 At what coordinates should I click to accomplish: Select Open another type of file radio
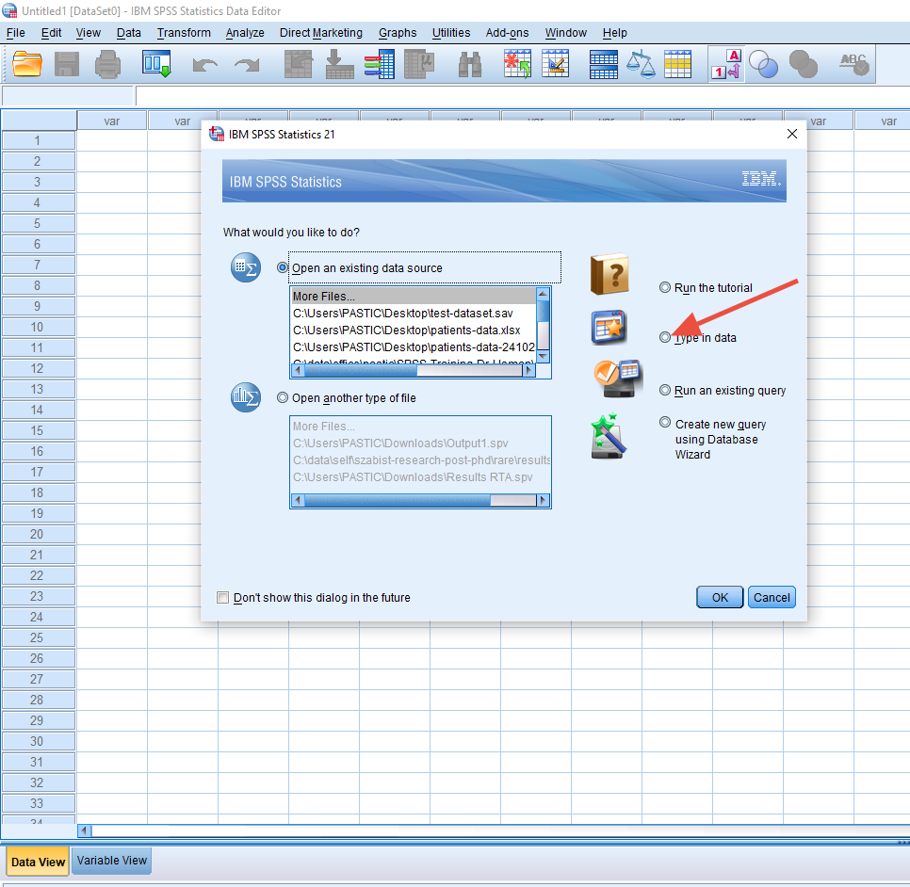[283, 397]
